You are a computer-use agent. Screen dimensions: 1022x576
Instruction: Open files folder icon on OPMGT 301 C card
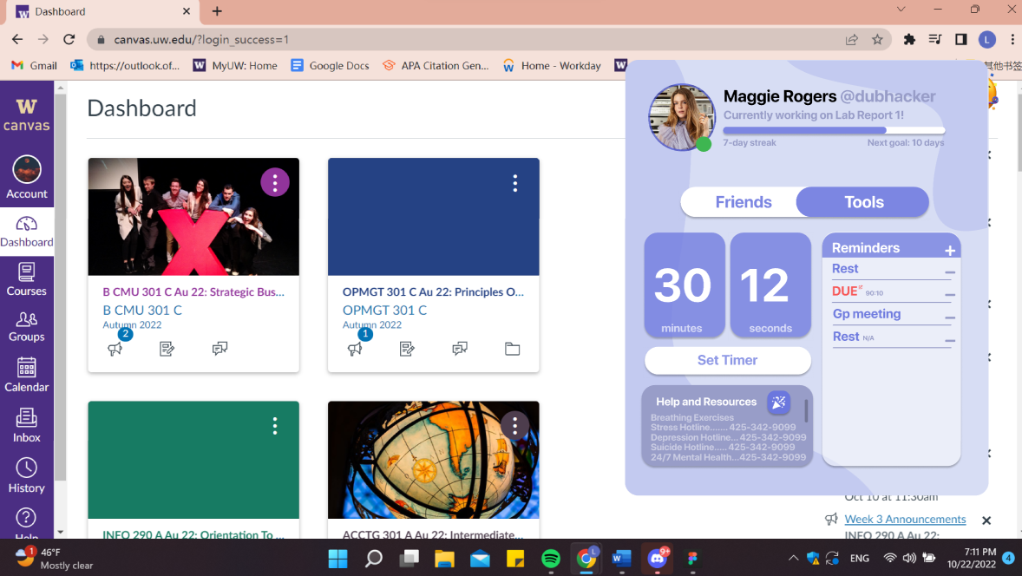pyautogui.click(x=513, y=349)
